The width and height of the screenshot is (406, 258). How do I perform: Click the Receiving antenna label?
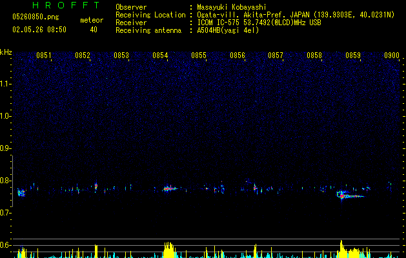click(148, 30)
